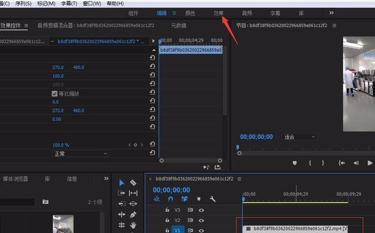Viewport: 375px width, 233px height.
Task: Open the 正常 blend mode dropdown
Action: pos(80,153)
